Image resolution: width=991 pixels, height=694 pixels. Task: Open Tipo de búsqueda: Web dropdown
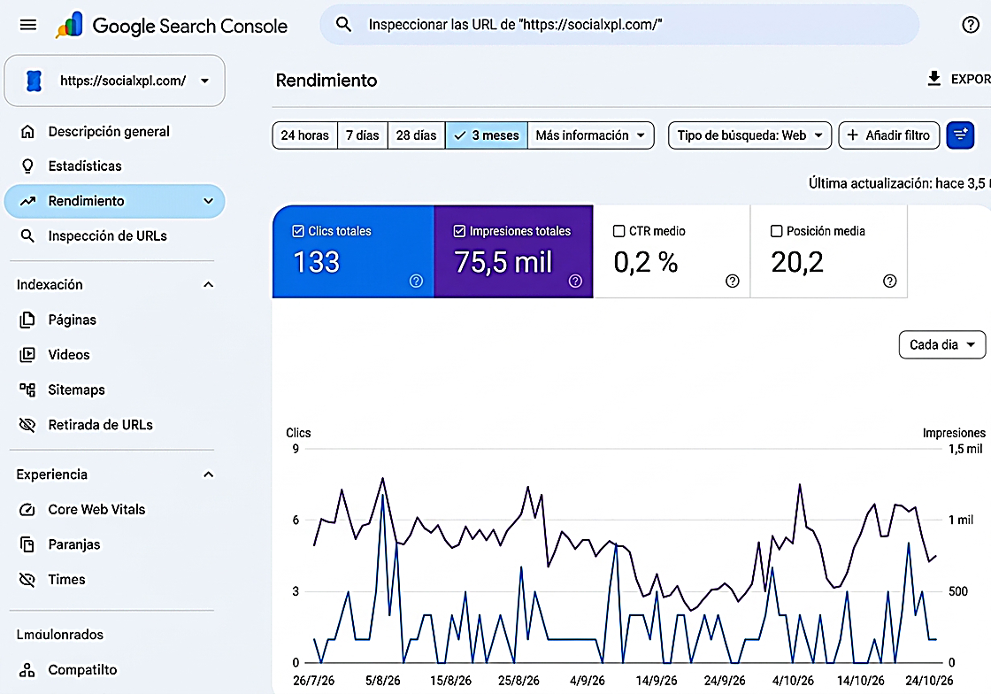[x=749, y=135]
